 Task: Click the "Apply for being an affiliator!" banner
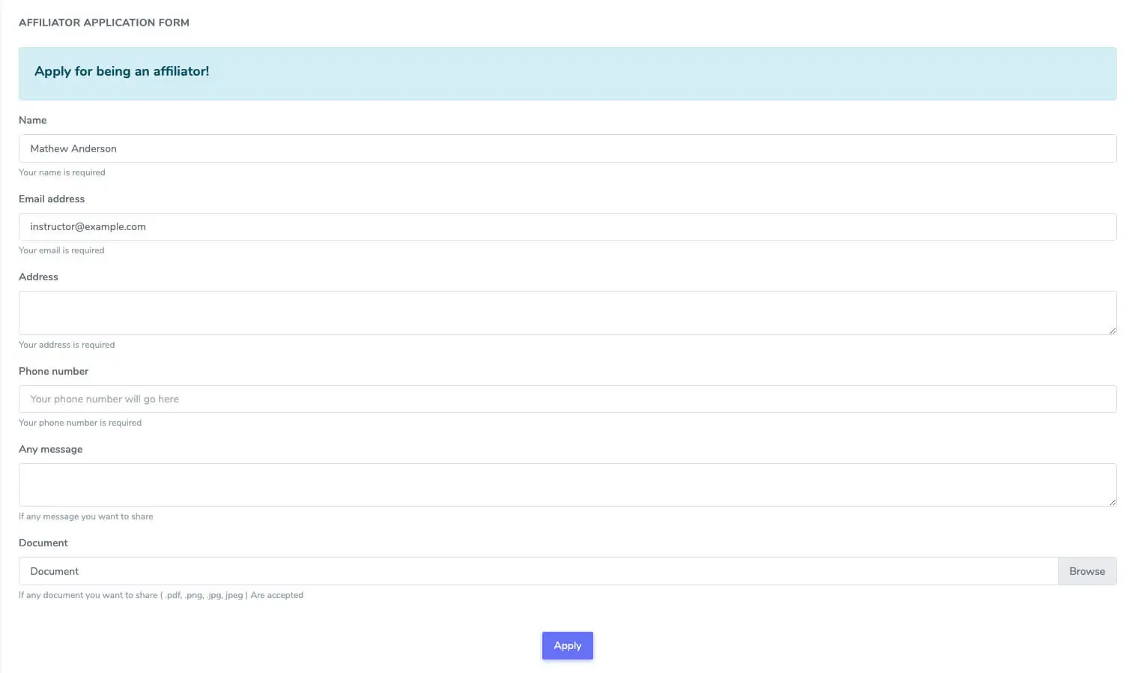[x=121, y=71]
